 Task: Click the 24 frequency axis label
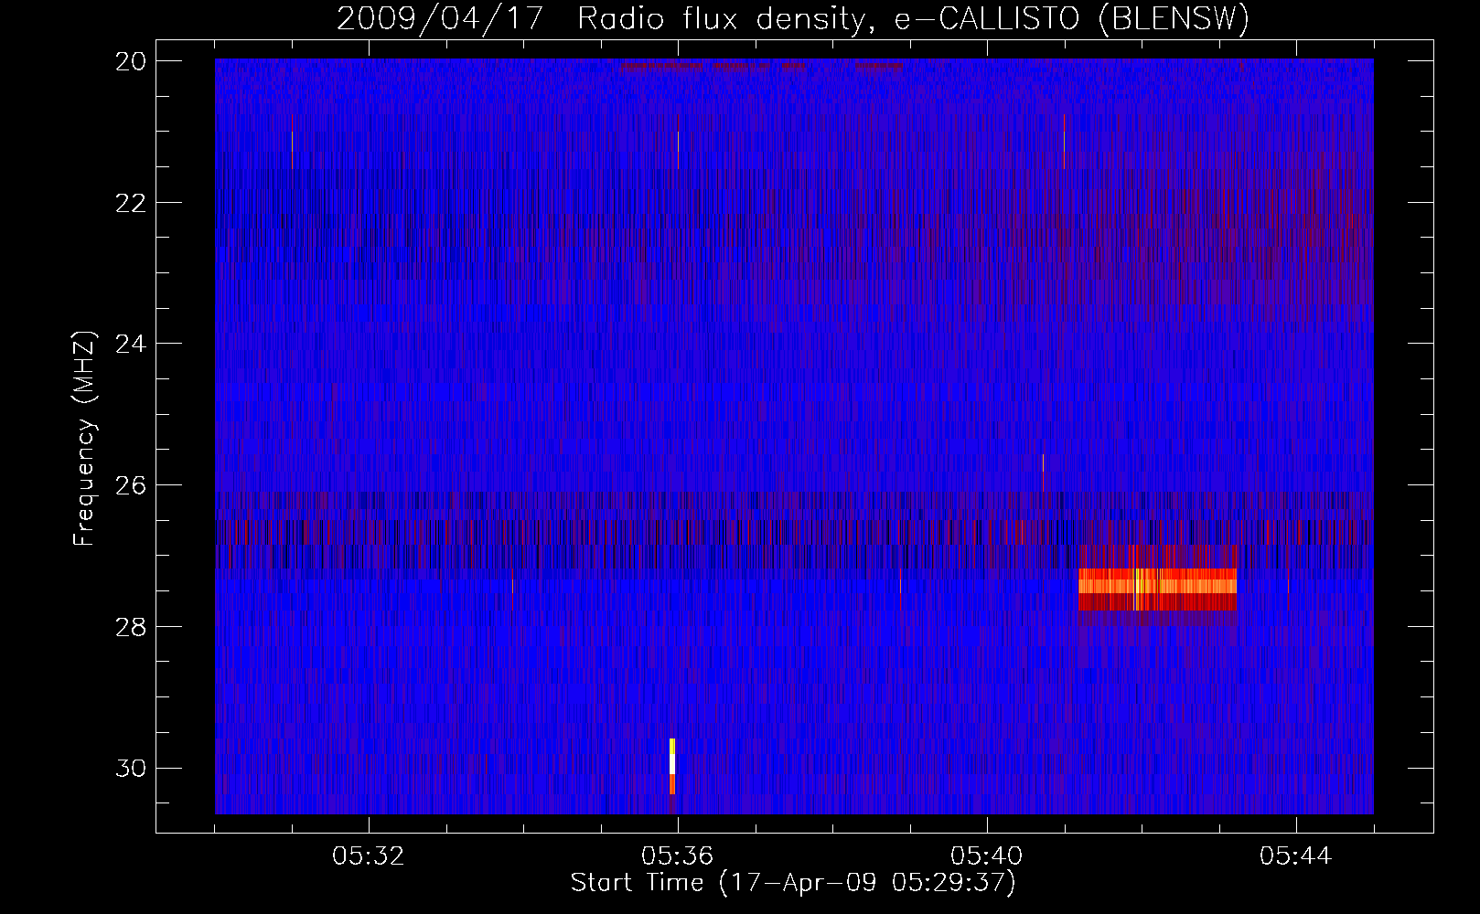point(130,344)
